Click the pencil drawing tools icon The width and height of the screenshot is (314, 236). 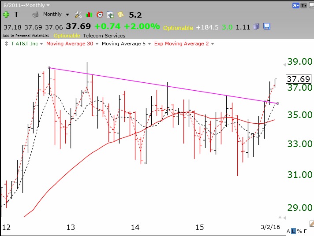[x=312, y=223]
